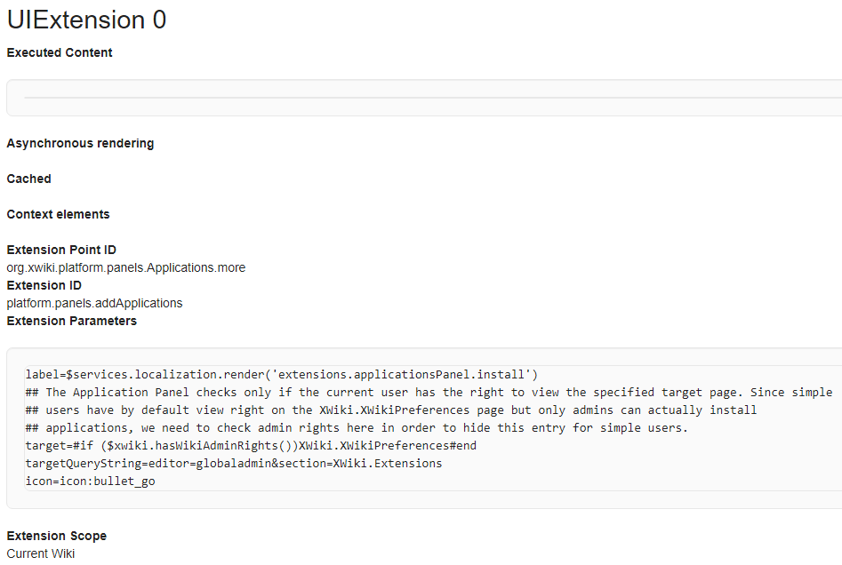
Task: Click the Cached property label
Action: point(29,179)
